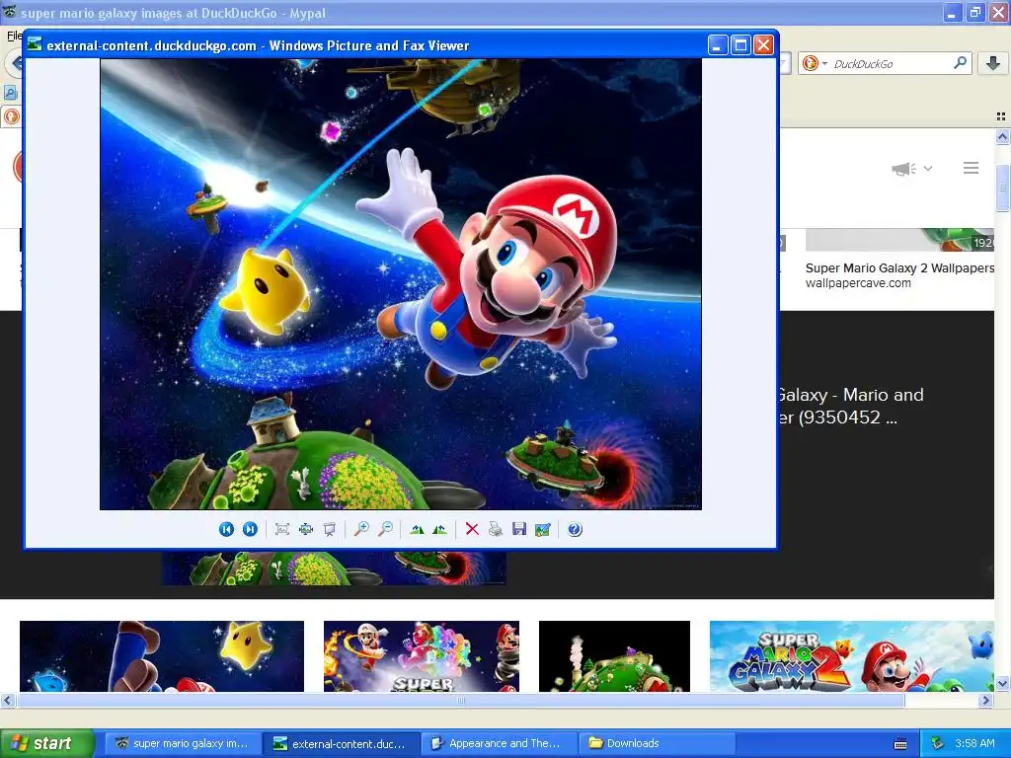The width and height of the screenshot is (1011, 758).
Task: Minimize the Picture and Fax Viewer window
Action: 719,45
